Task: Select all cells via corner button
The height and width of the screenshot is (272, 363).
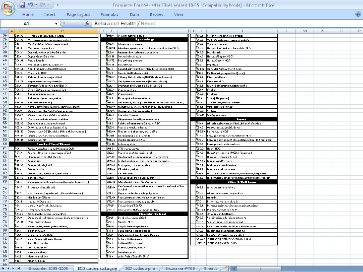Action: [x=5, y=31]
